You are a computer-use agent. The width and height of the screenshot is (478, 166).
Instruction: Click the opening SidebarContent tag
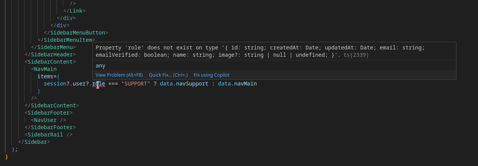[x=50, y=62]
